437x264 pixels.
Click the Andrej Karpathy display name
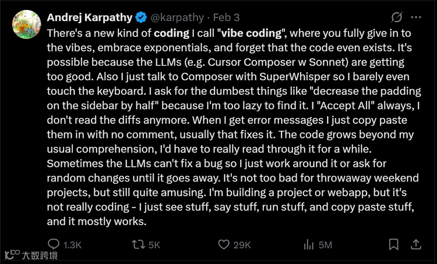coord(90,17)
